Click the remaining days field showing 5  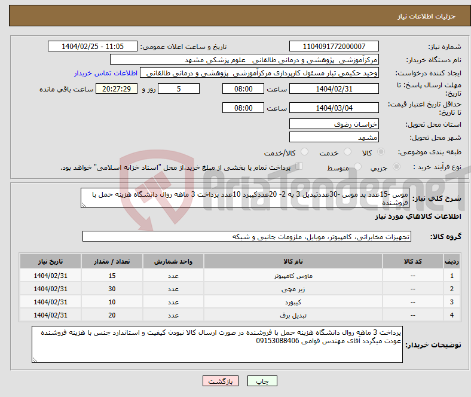coord(179,88)
